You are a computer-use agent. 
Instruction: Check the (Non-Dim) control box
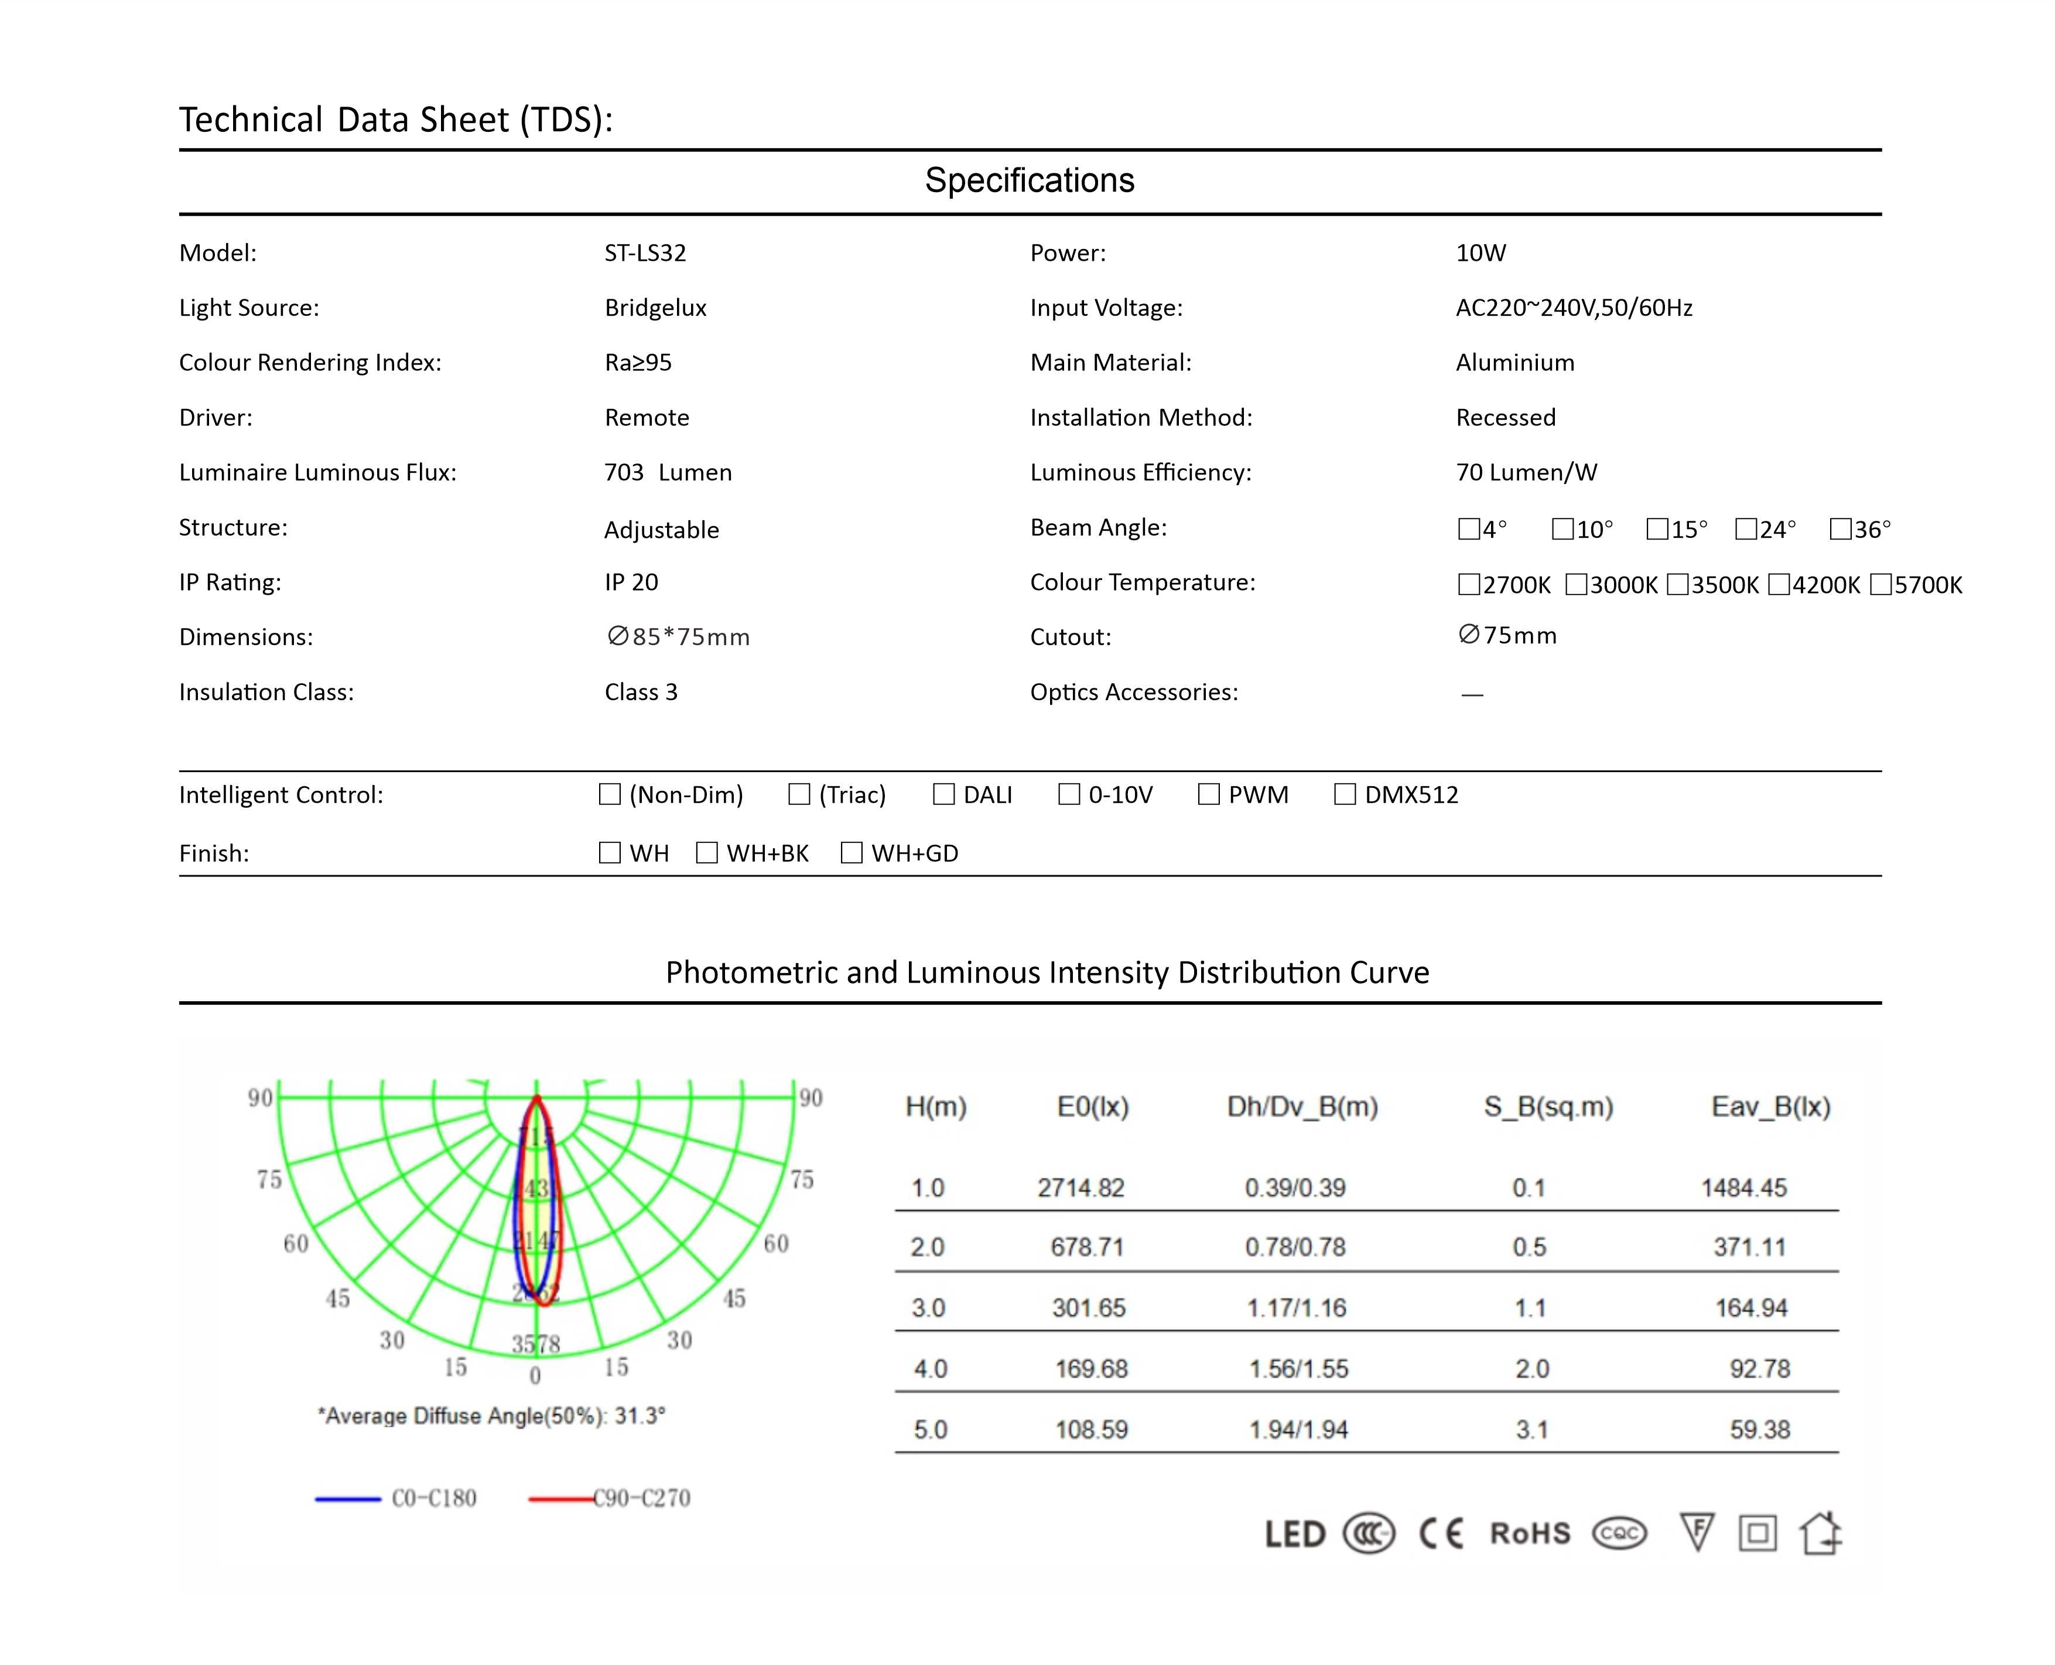tap(610, 794)
